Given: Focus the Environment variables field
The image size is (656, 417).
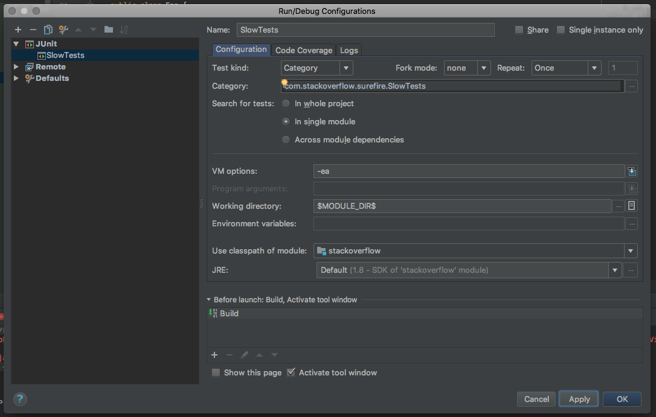Looking at the screenshot, I should tap(469, 223).
